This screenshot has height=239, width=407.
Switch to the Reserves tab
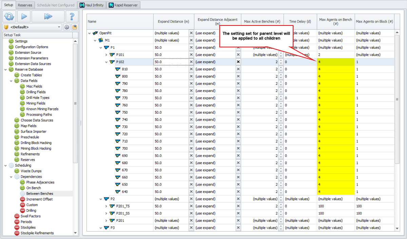point(25,5)
